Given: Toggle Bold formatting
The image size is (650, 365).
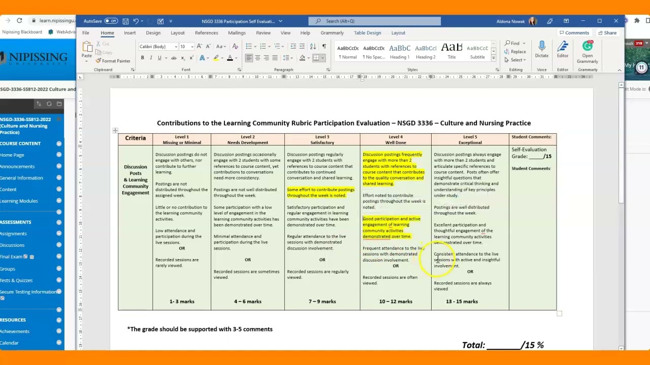Looking at the screenshot, I should pyautogui.click(x=142, y=58).
